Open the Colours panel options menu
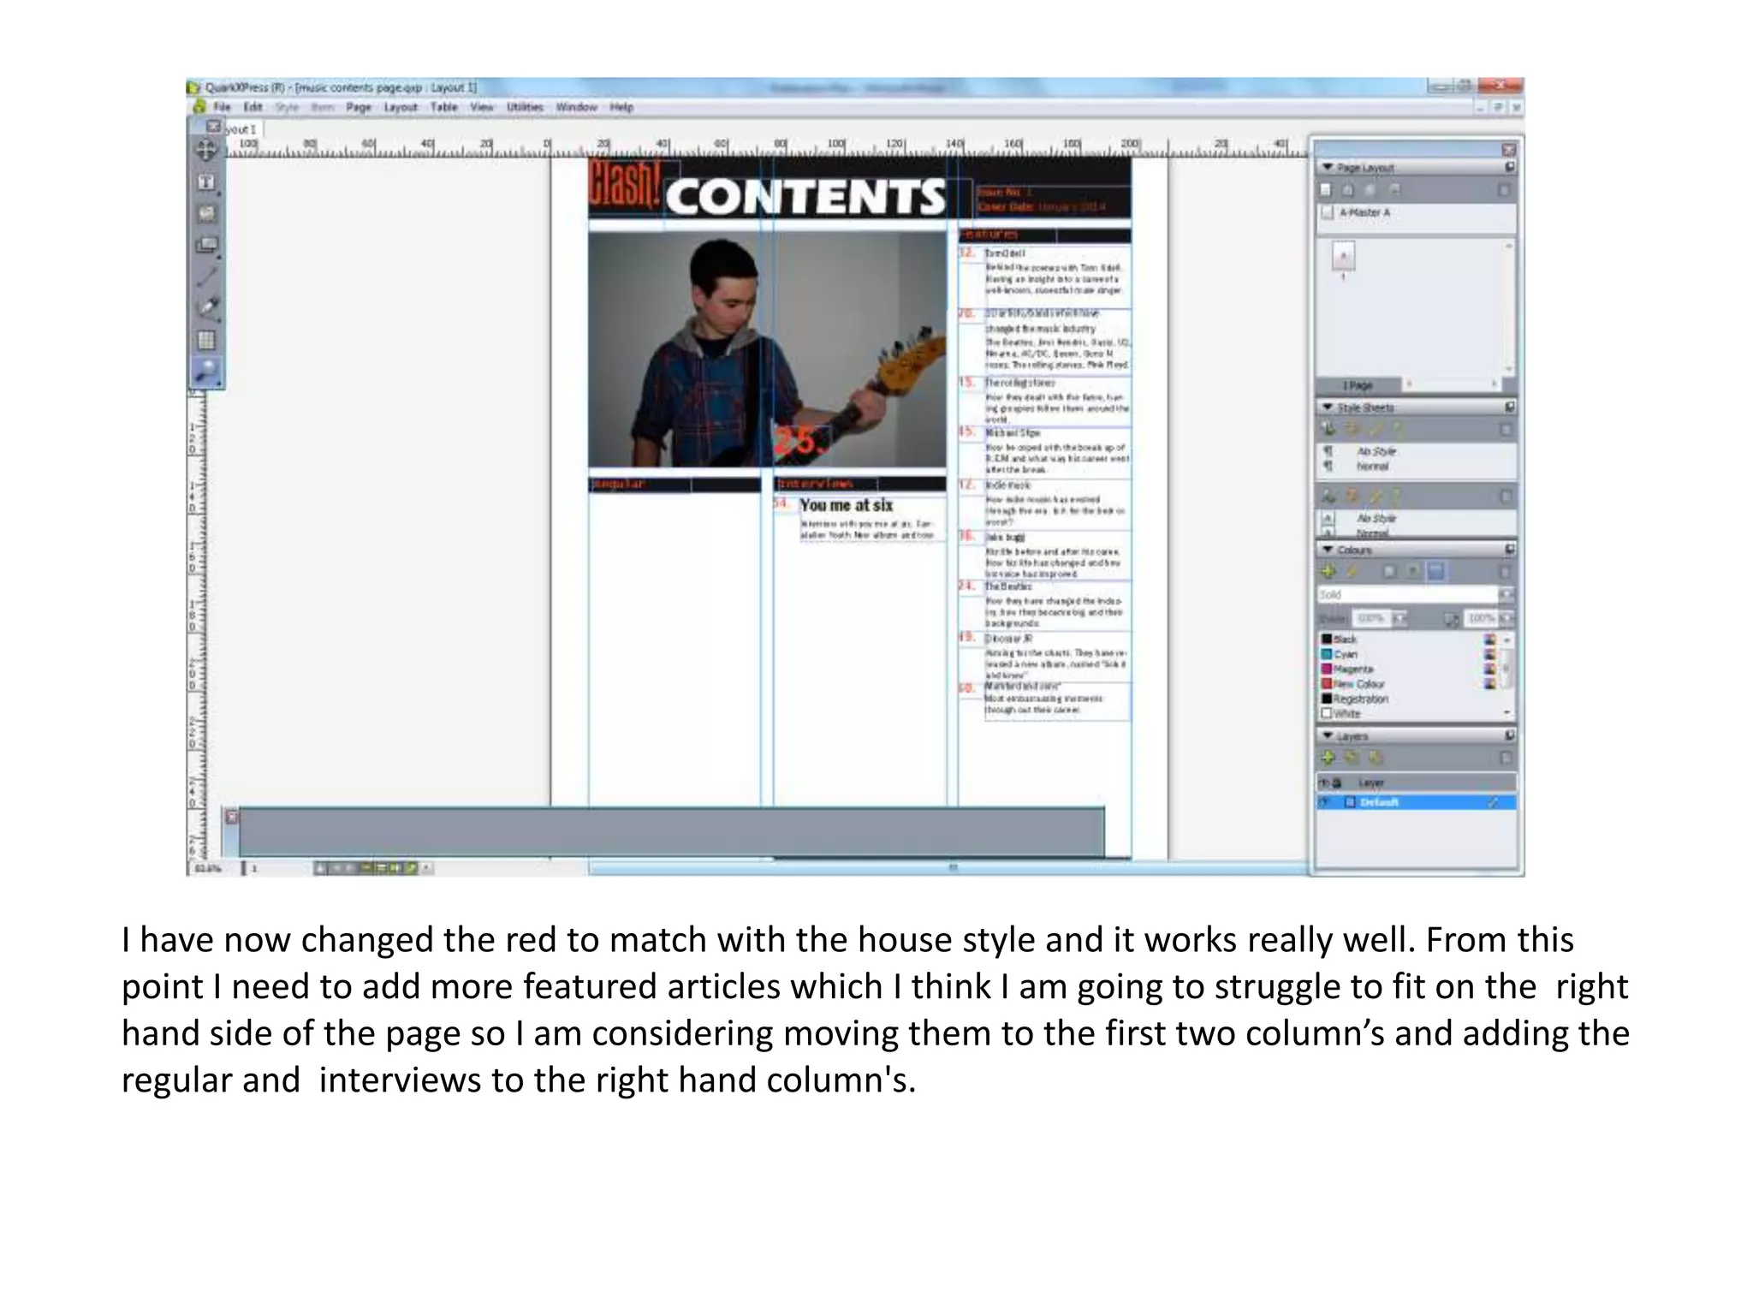This screenshot has height=1315, width=1753. pyautogui.click(x=1510, y=550)
